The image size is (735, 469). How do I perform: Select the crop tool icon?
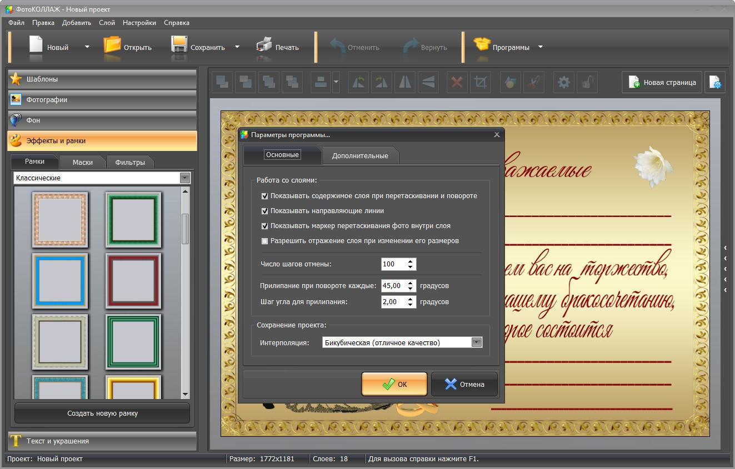tap(480, 83)
